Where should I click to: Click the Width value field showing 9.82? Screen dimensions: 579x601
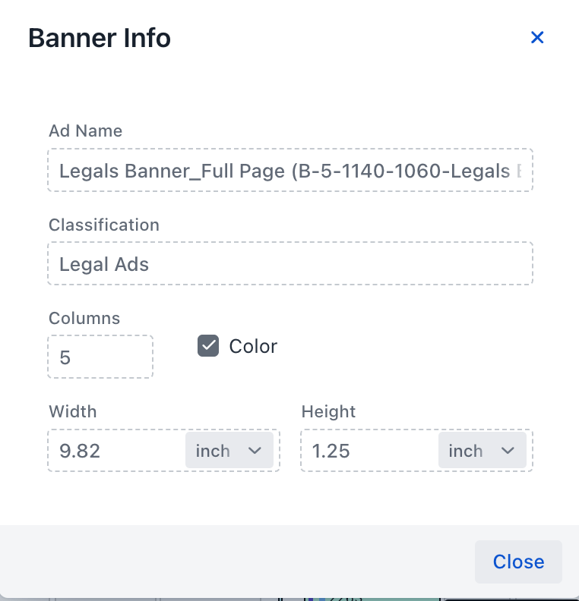118,451
